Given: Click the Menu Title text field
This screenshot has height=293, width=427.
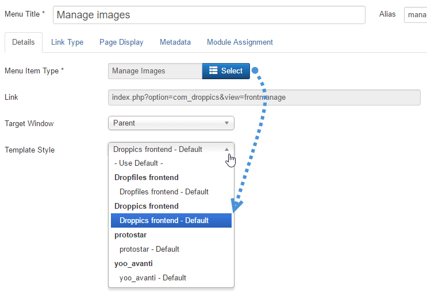Looking at the screenshot, I should coord(209,15).
